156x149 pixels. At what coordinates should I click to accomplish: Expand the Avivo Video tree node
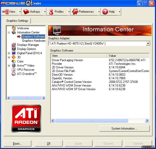pos(9,66)
